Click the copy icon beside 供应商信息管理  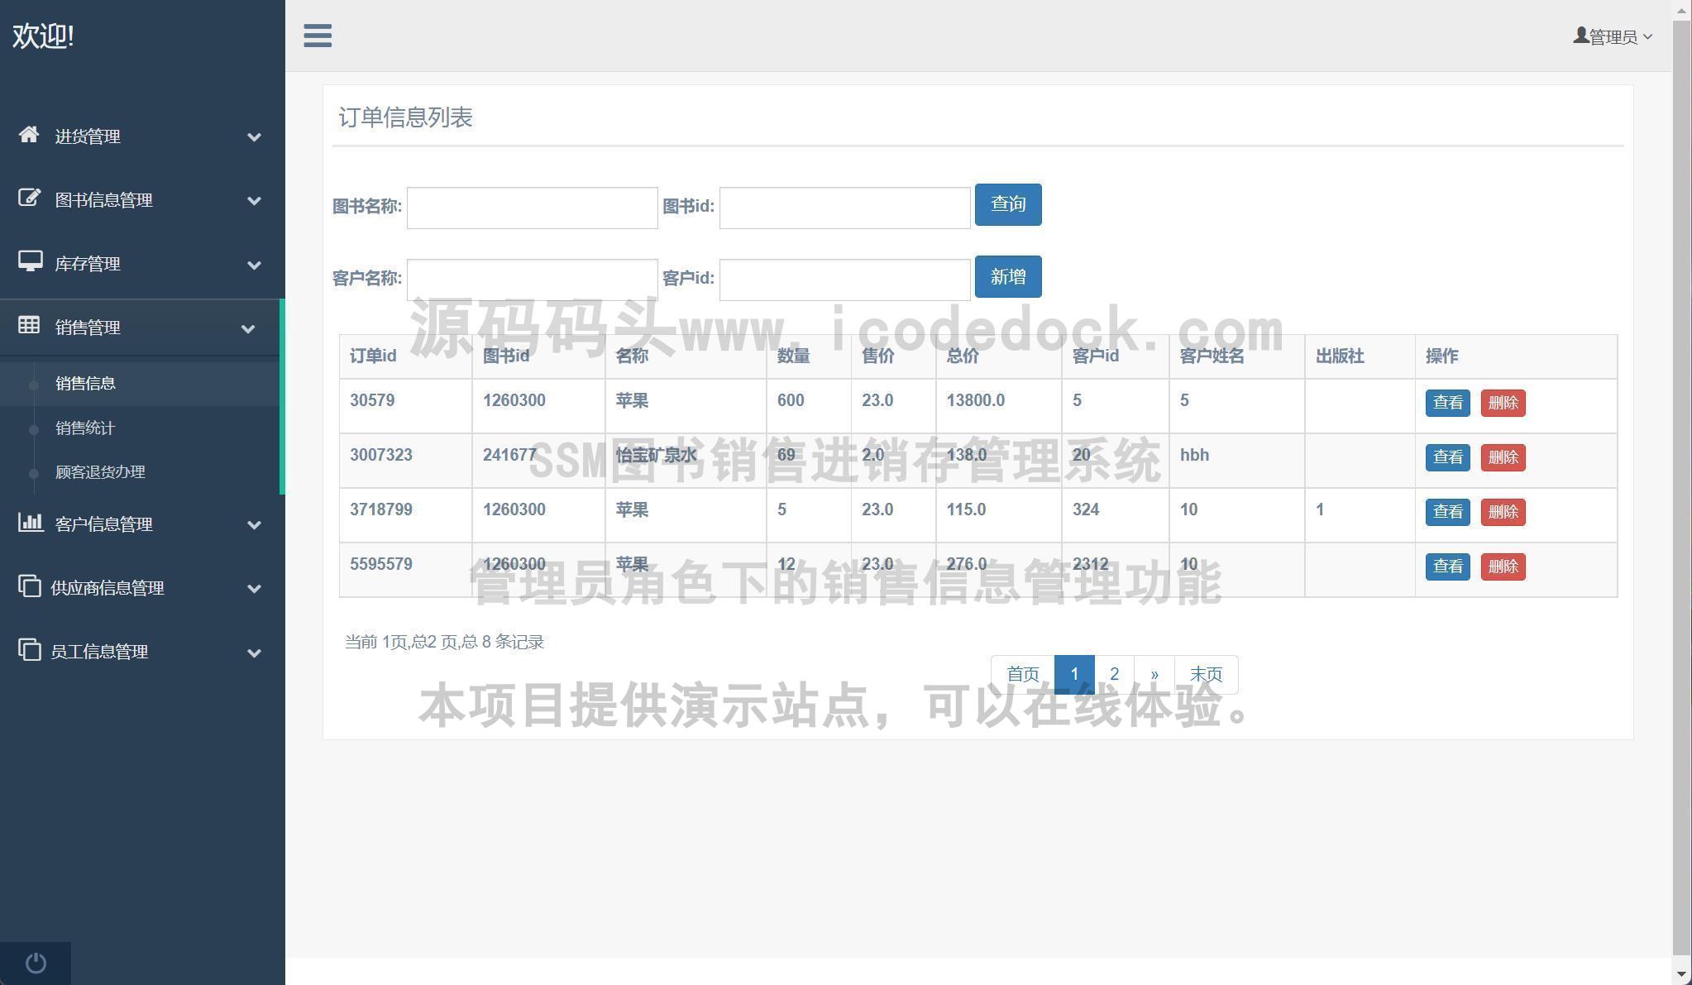[x=29, y=586]
